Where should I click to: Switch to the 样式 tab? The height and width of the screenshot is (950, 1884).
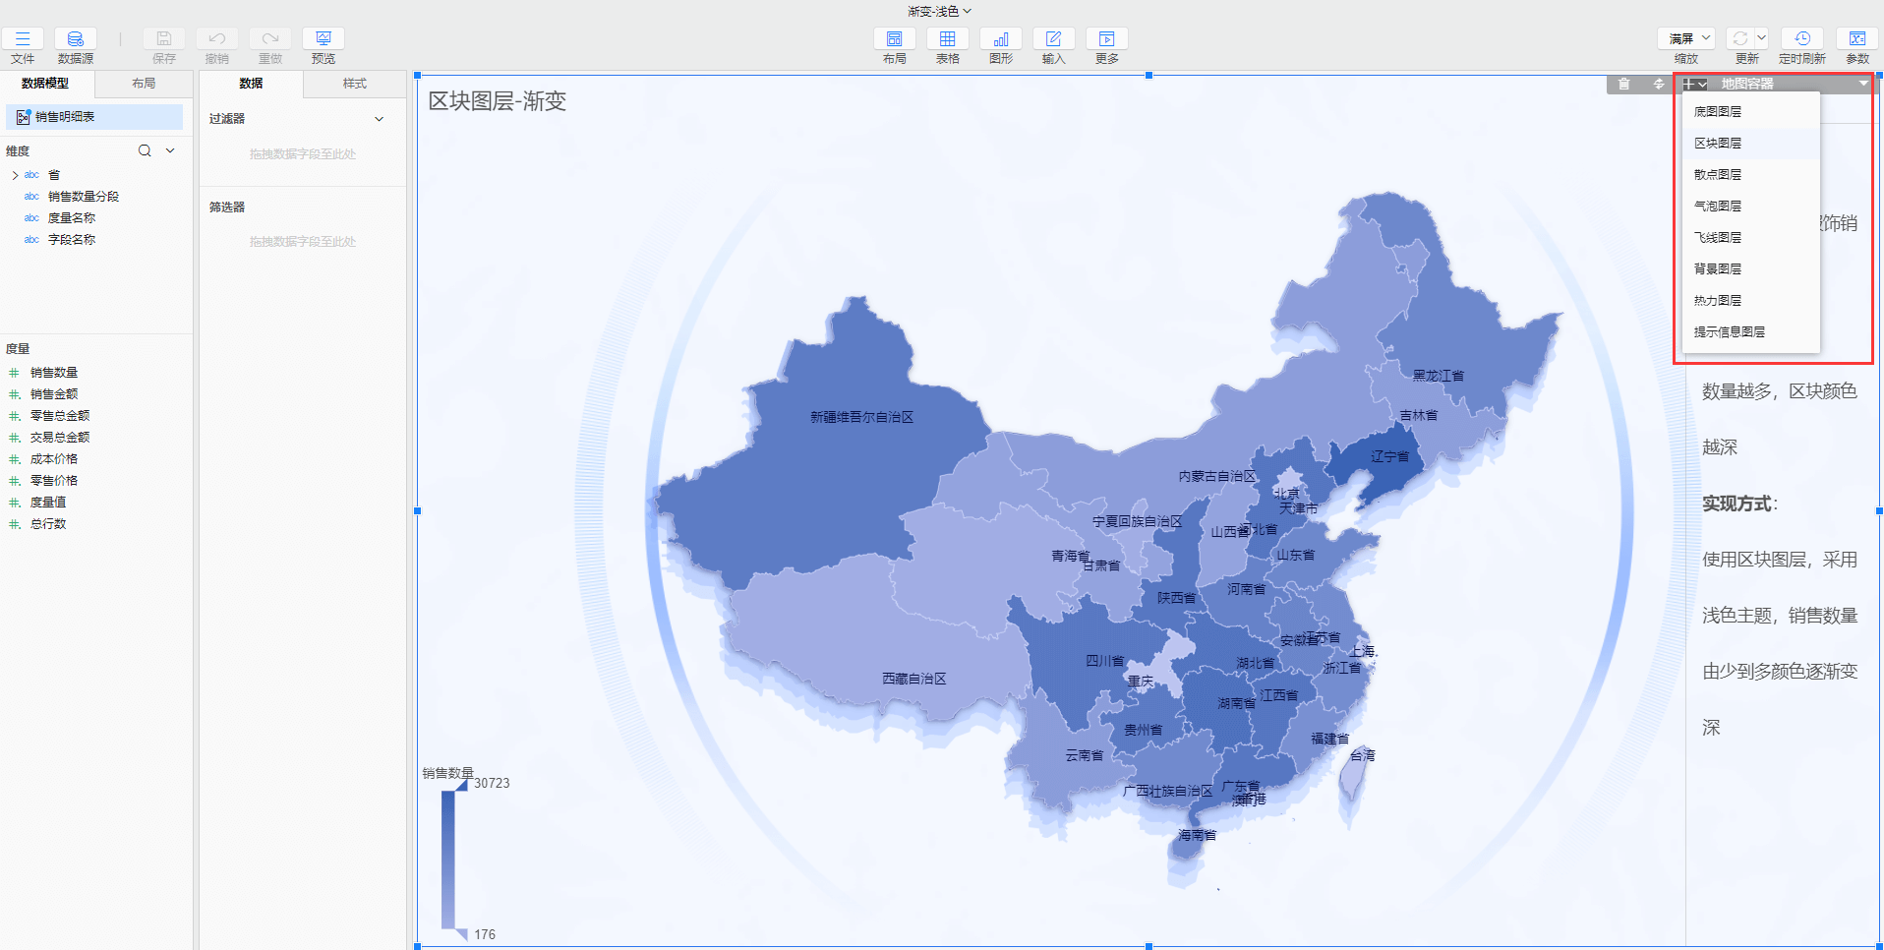pyautogui.click(x=353, y=84)
